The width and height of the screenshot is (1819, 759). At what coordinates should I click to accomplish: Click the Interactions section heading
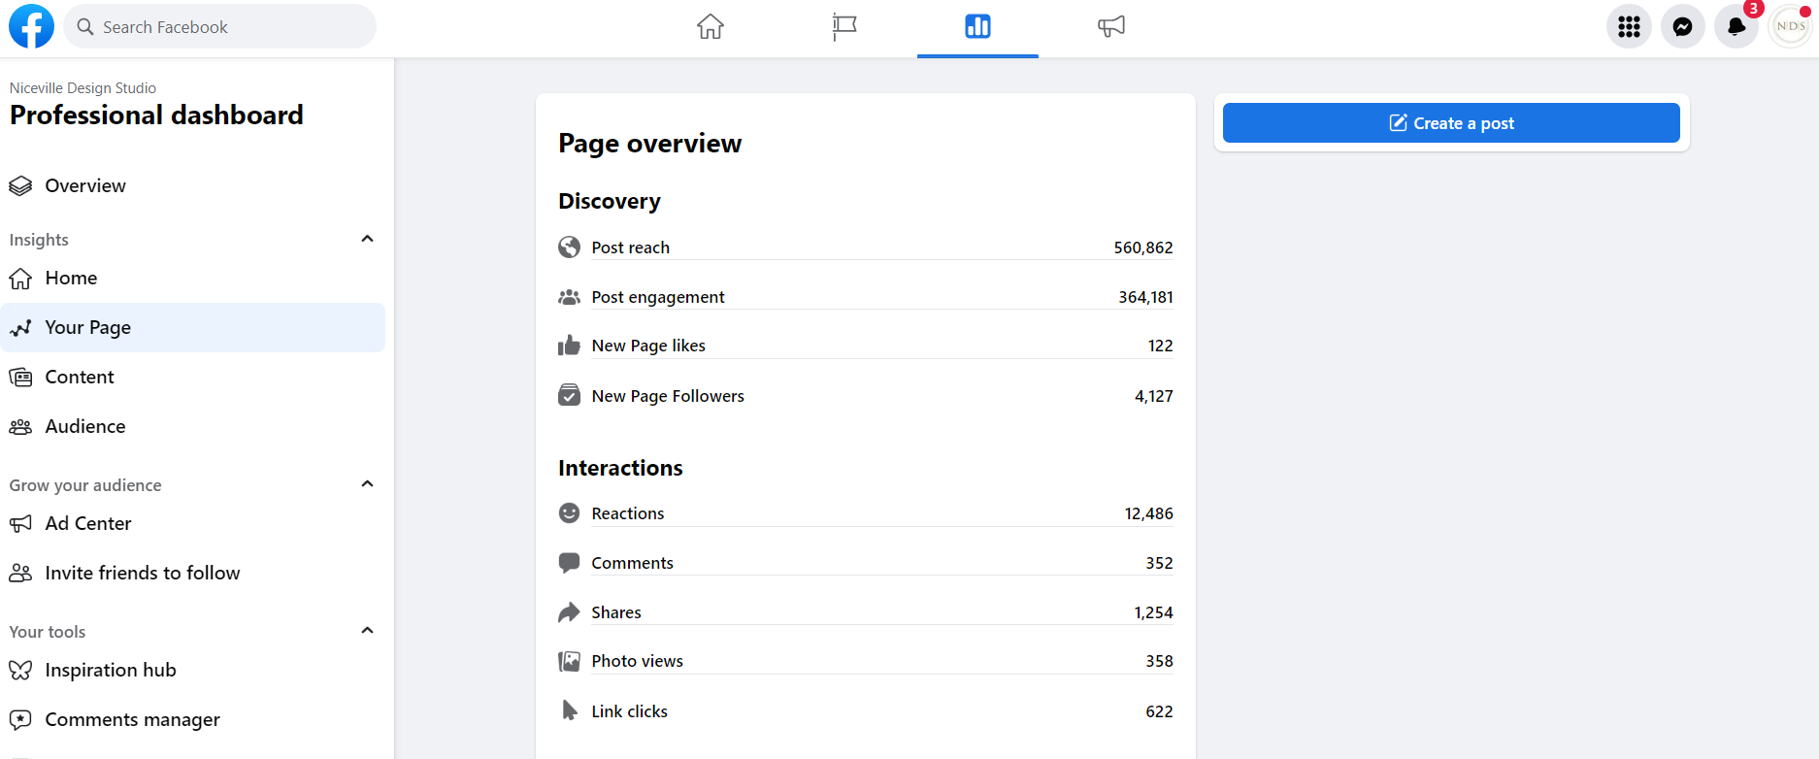click(x=620, y=468)
